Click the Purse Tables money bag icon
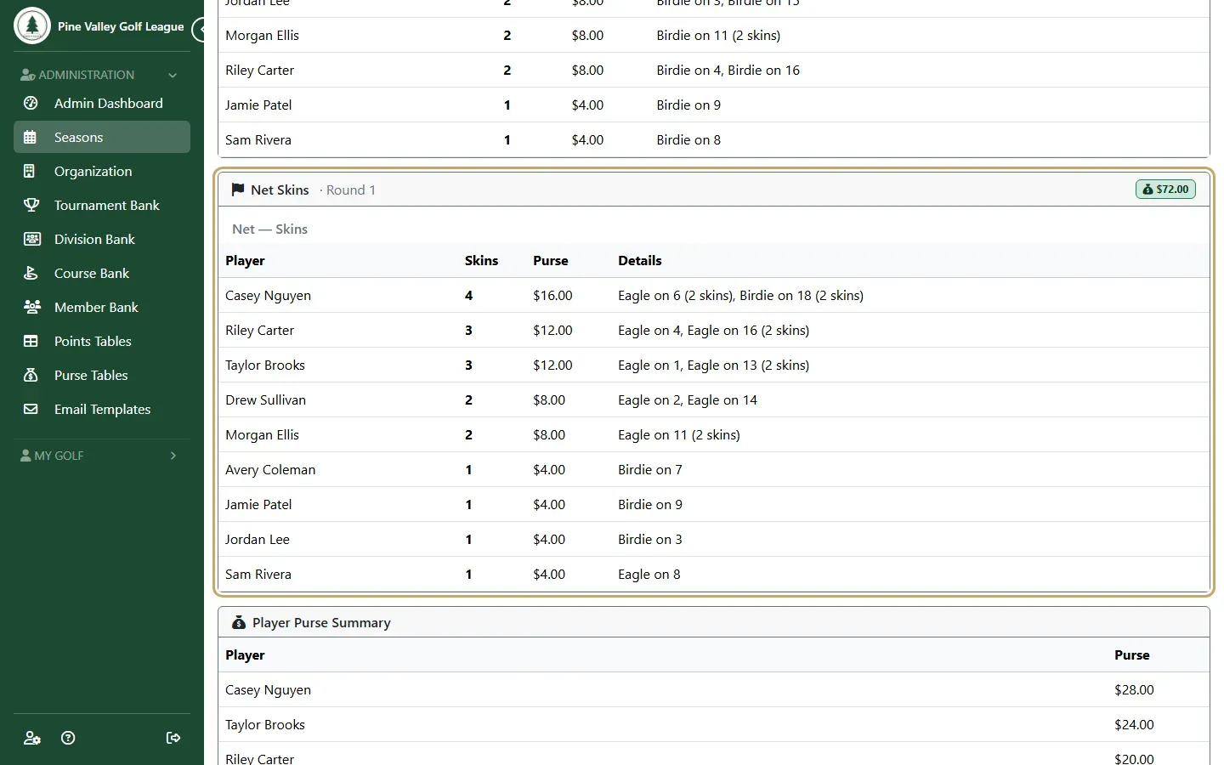Image resolution: width=1224 pixels, height=765 pixels. tap(31, 375)
